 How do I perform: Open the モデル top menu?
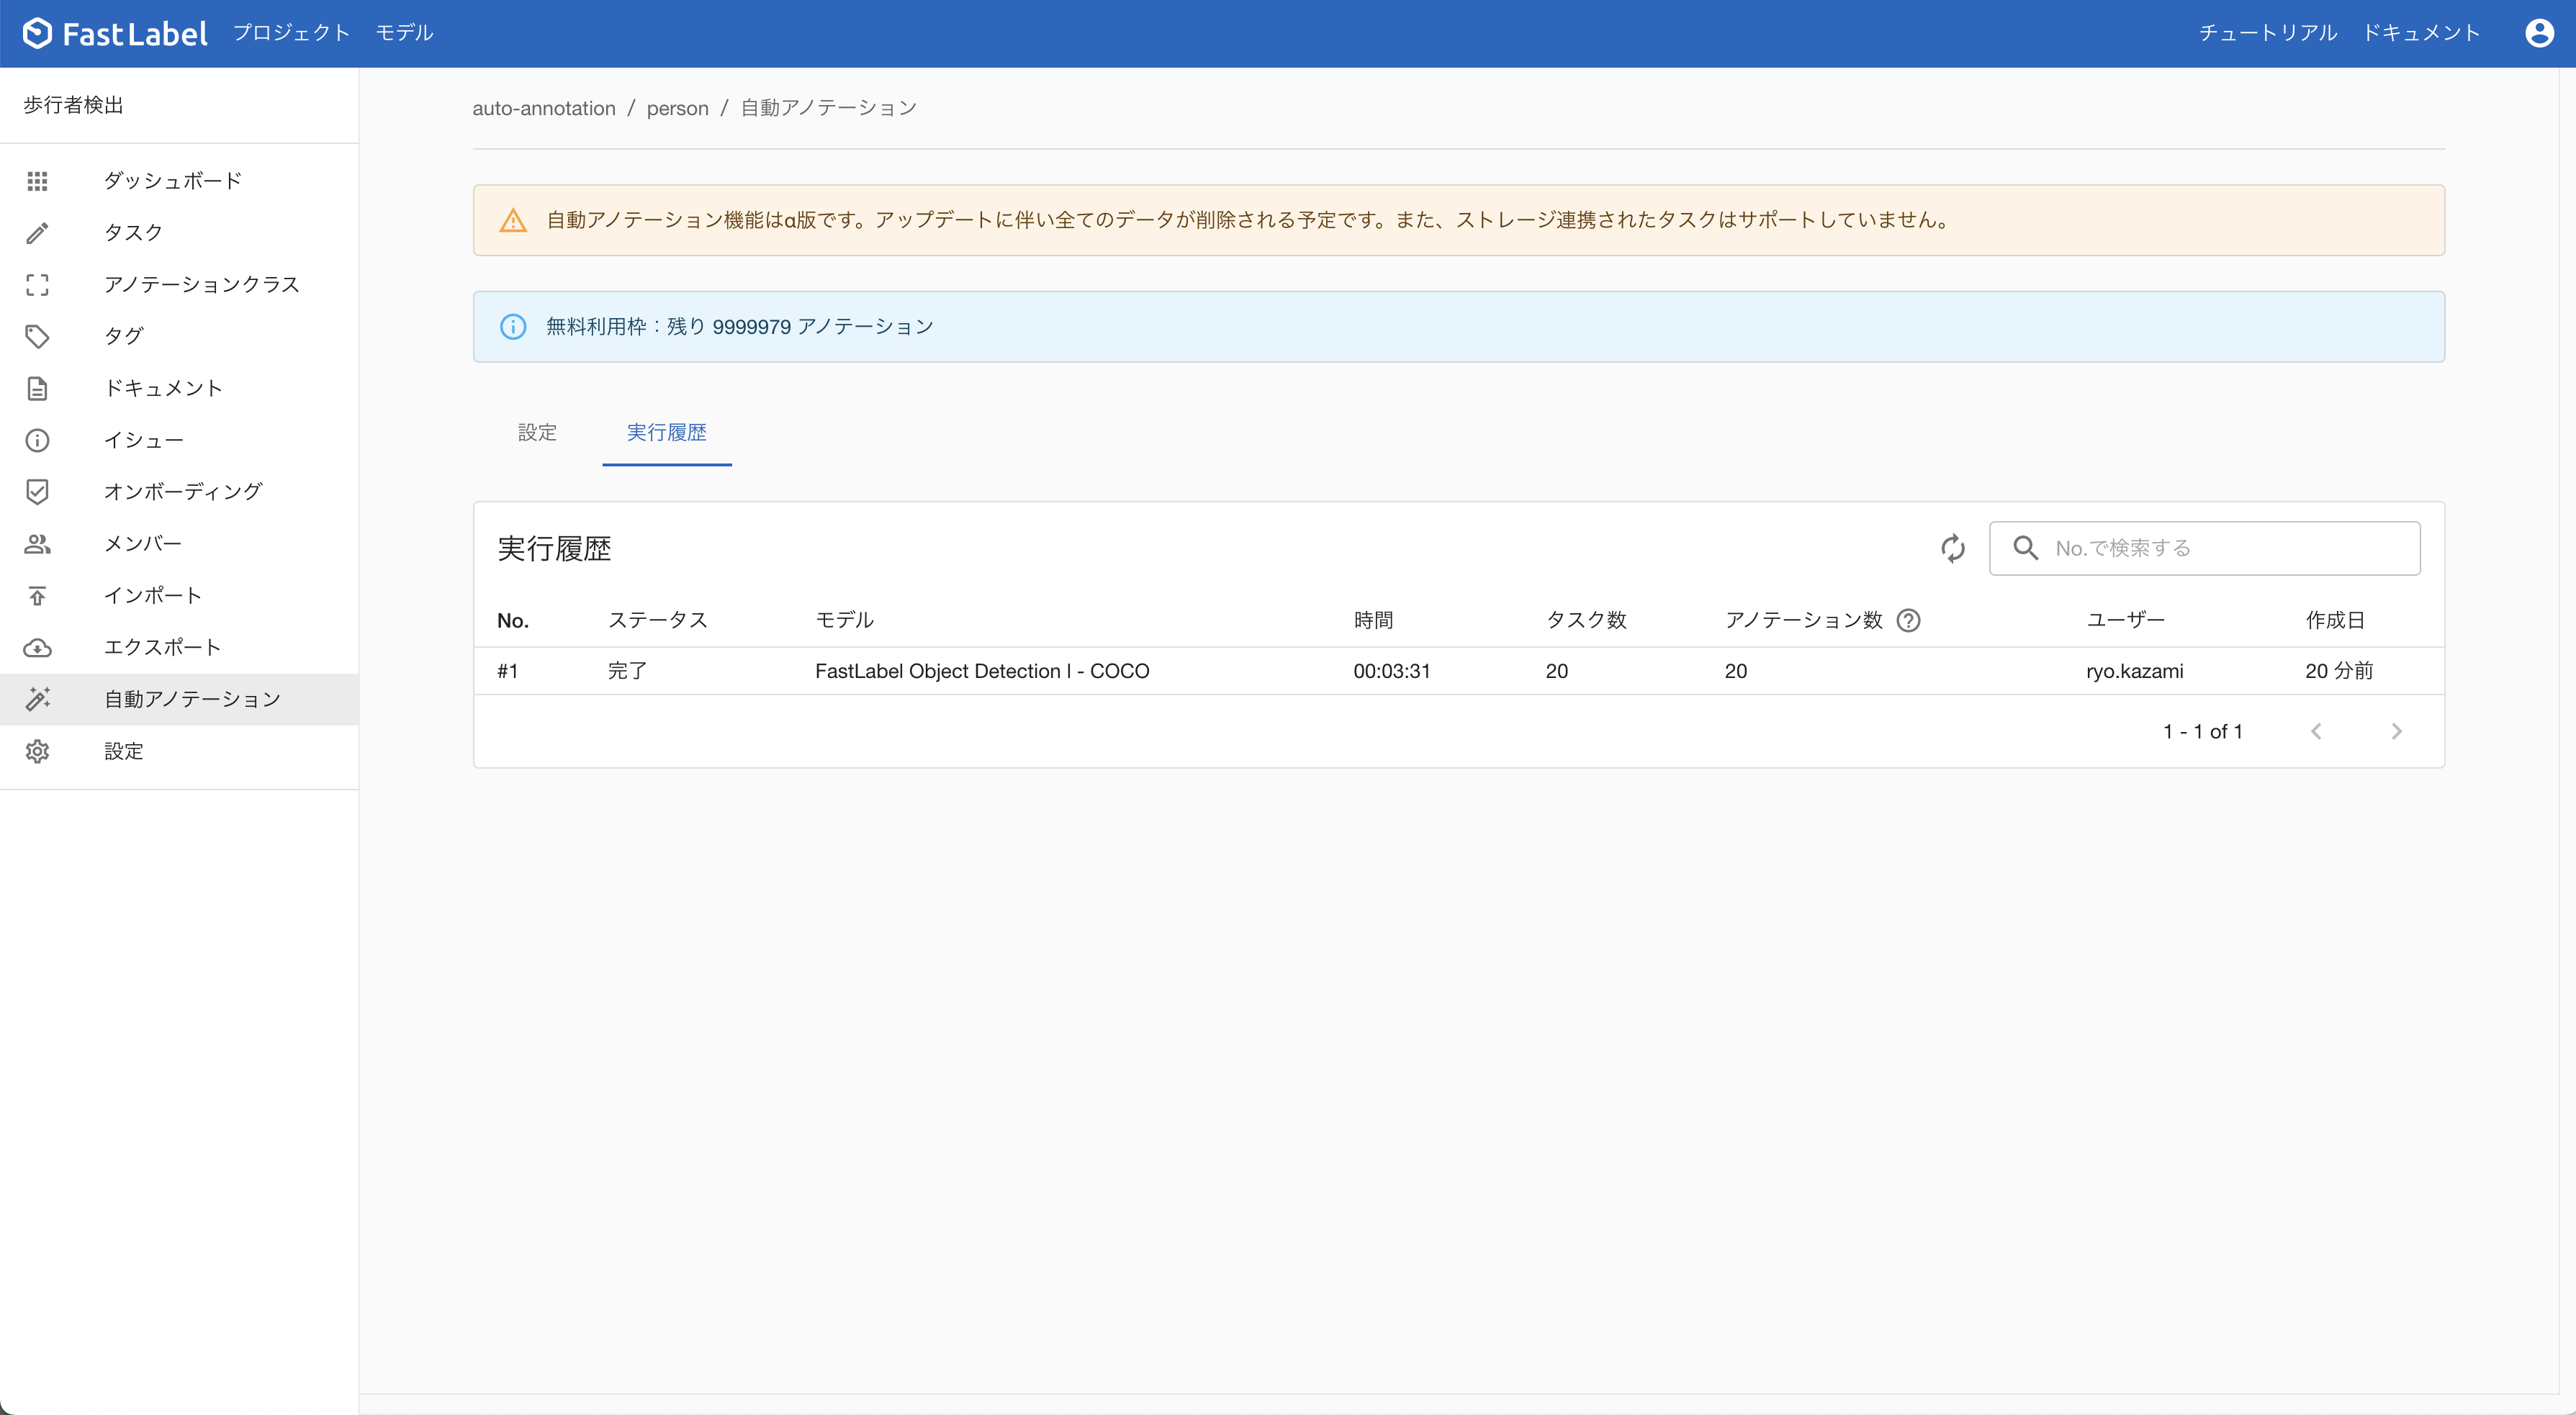tap(404, 33)
